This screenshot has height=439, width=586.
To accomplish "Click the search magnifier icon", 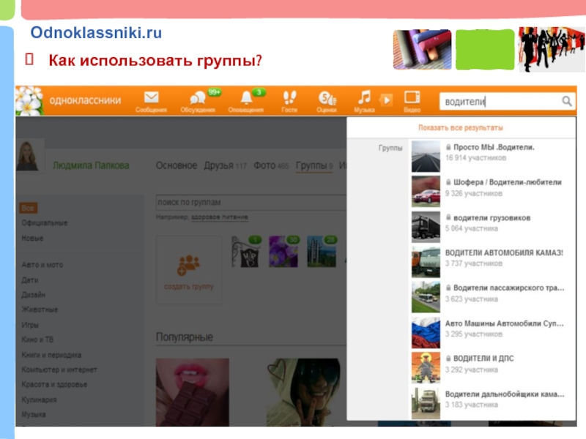I will tap(566, 101).
